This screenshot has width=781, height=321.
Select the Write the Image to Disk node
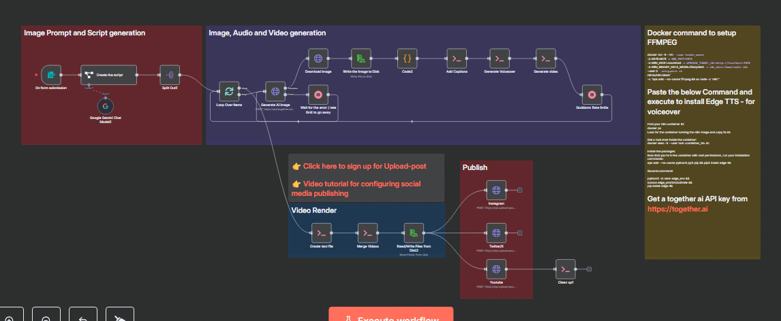pos(361,58)
